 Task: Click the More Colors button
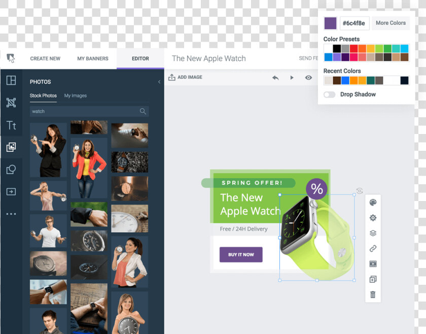[390, 23]
